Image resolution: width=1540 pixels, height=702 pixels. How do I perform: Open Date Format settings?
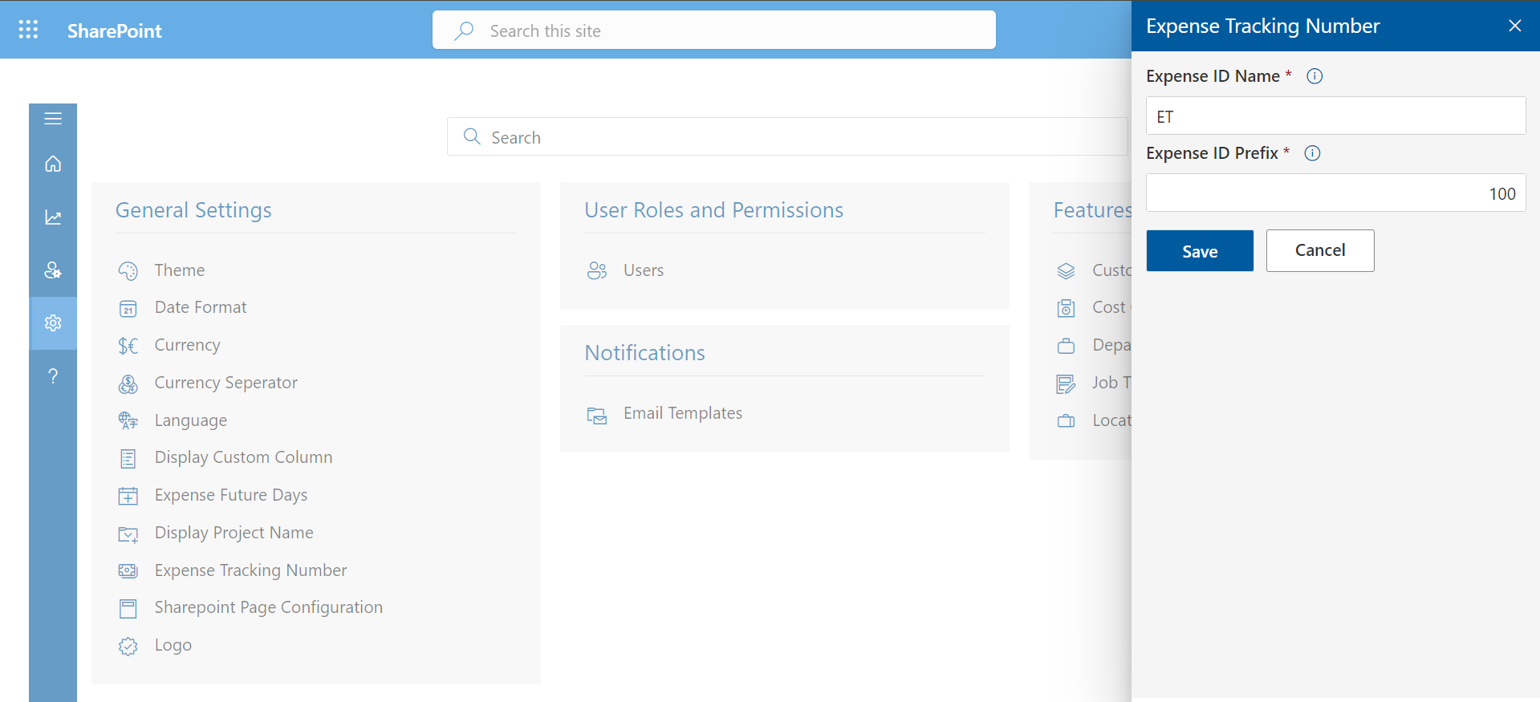click(201, 307)
